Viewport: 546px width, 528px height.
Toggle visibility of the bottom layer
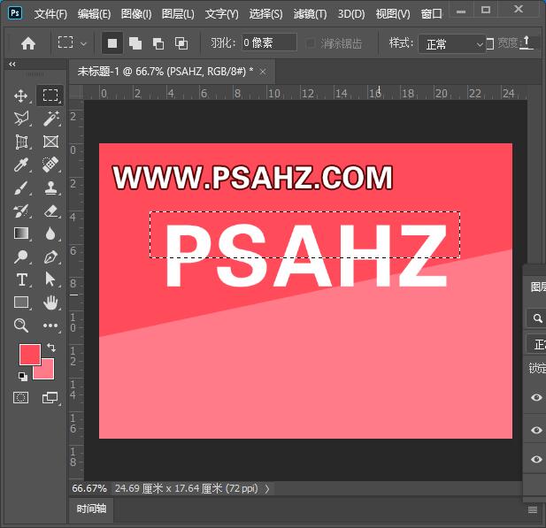pyautogui.click(x=536, y=459)
